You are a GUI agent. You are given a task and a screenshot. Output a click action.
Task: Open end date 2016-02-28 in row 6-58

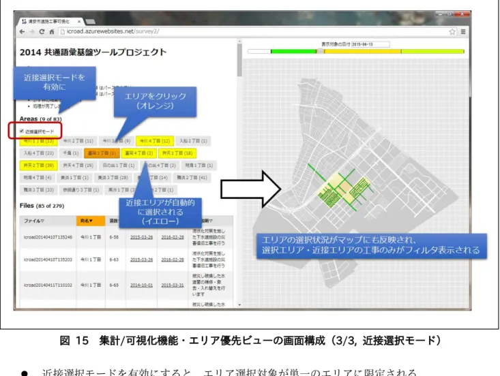pos(173,237)
